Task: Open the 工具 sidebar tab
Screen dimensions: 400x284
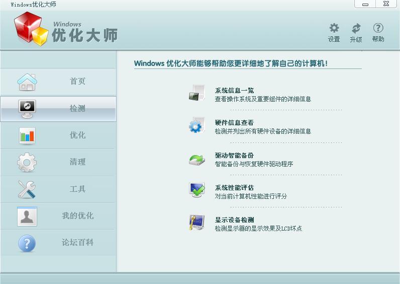Action: coord(58,189)
